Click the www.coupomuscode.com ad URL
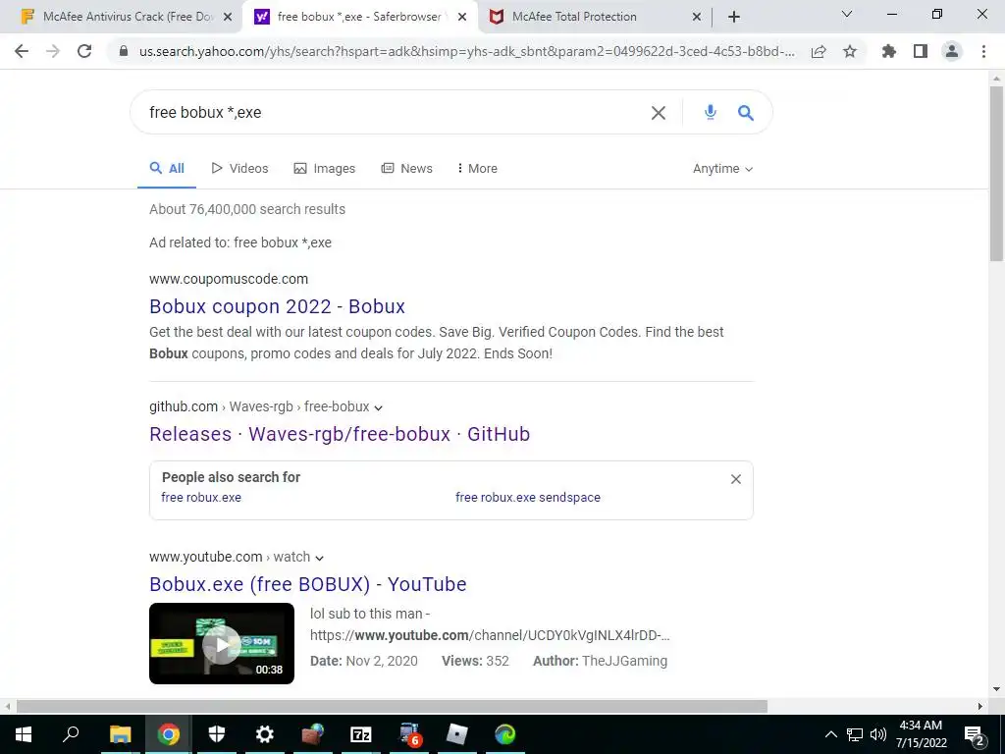Screen dimensions: 1005x754 tap(229, 279)
